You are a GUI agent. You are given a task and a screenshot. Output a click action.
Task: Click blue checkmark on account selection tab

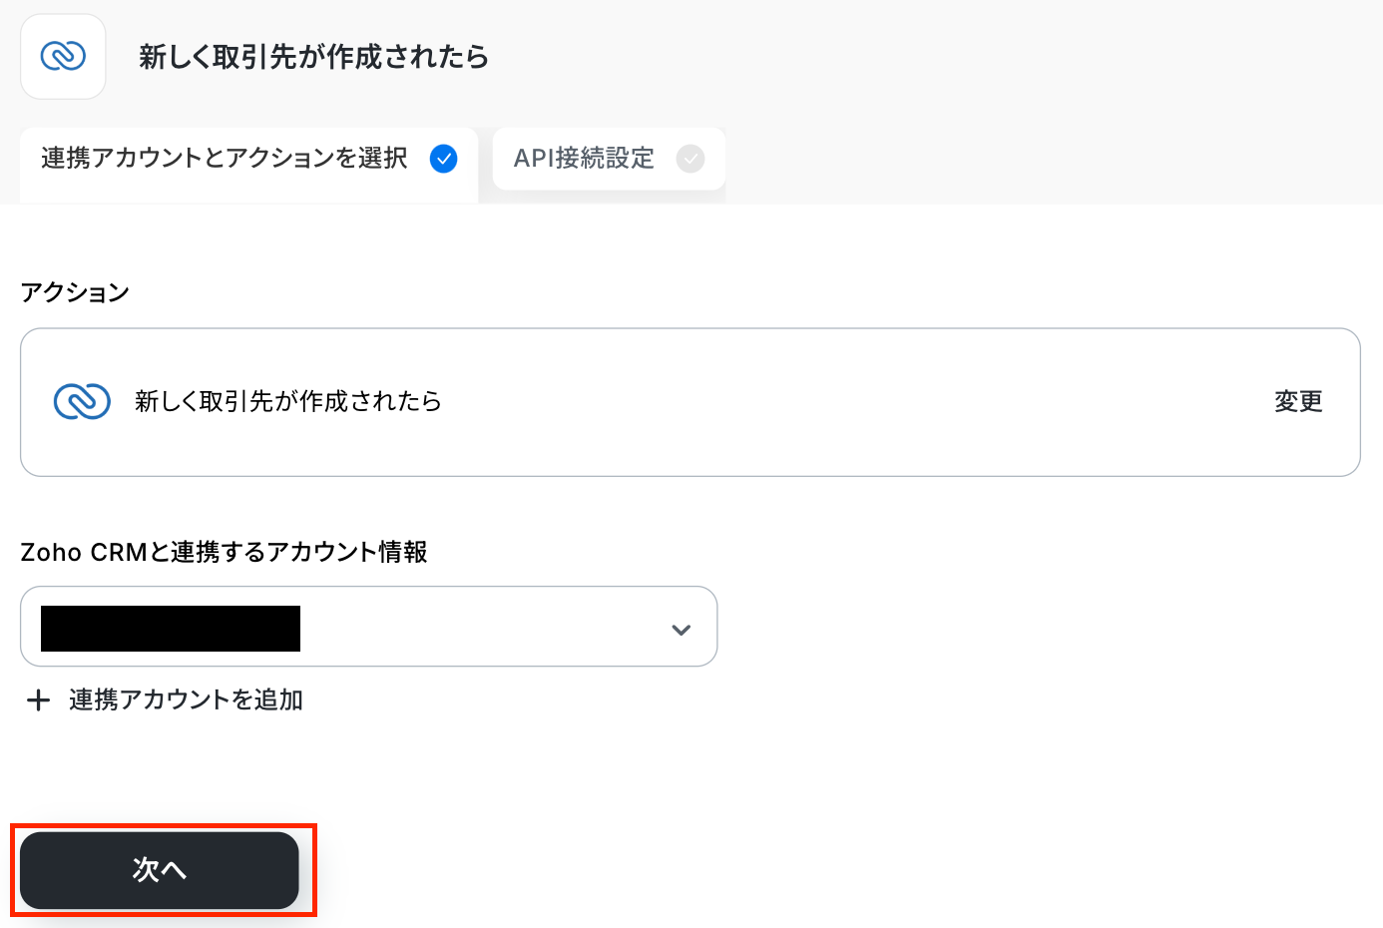443,159
